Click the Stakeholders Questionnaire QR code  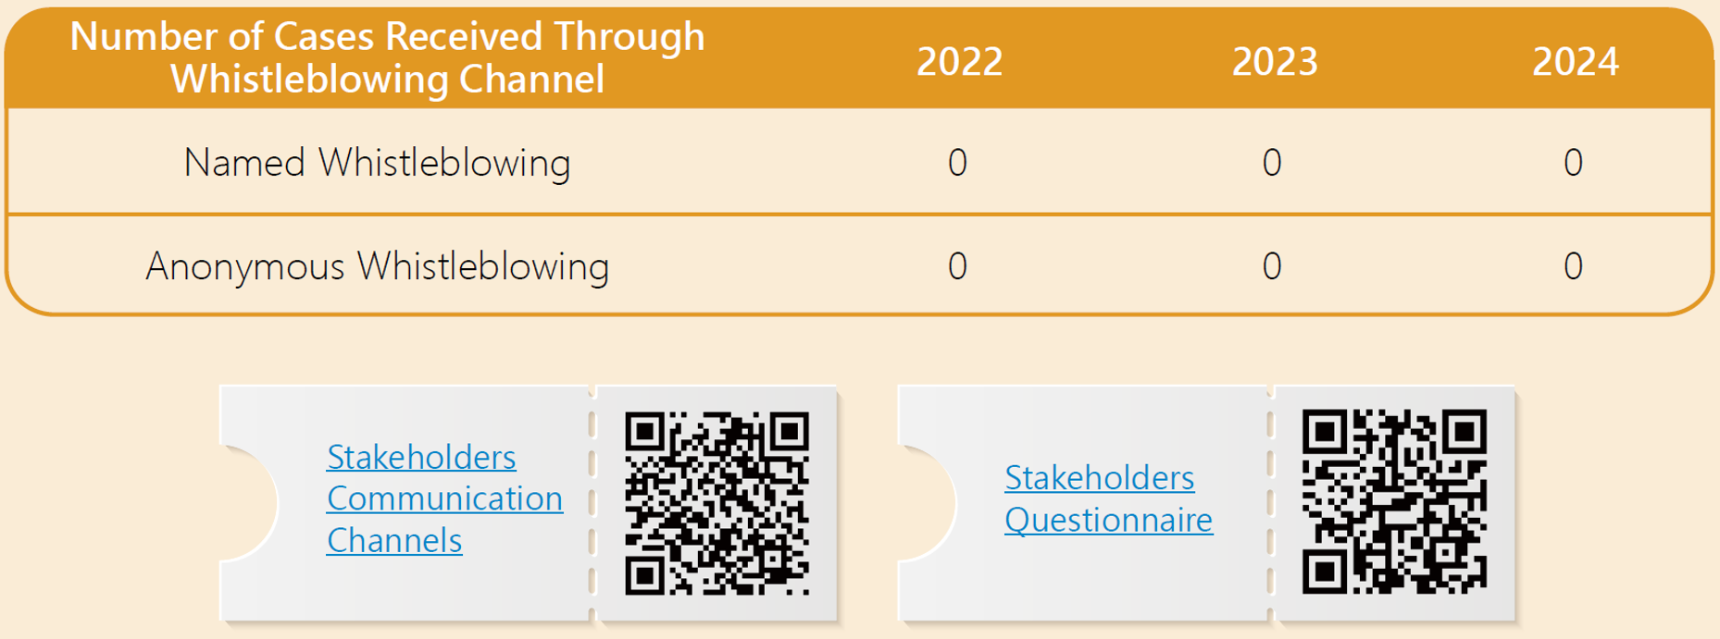pos(1394,501)
